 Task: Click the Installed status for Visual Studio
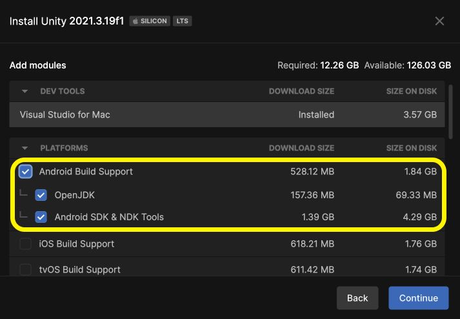316,114
